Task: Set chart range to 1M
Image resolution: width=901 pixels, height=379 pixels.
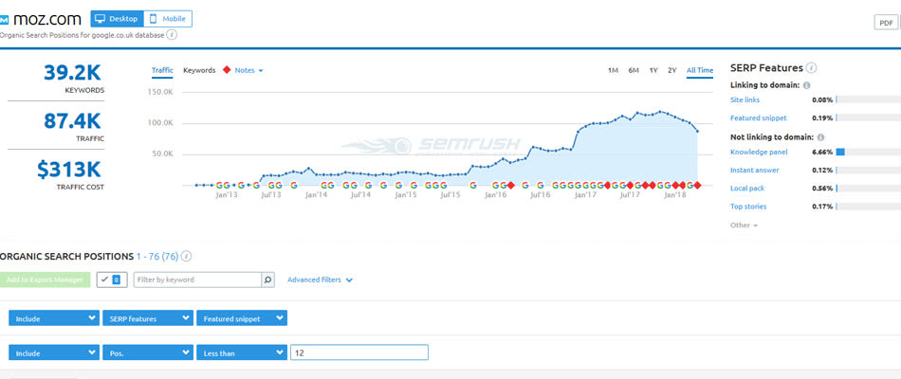Action: [x=613, y=70]
